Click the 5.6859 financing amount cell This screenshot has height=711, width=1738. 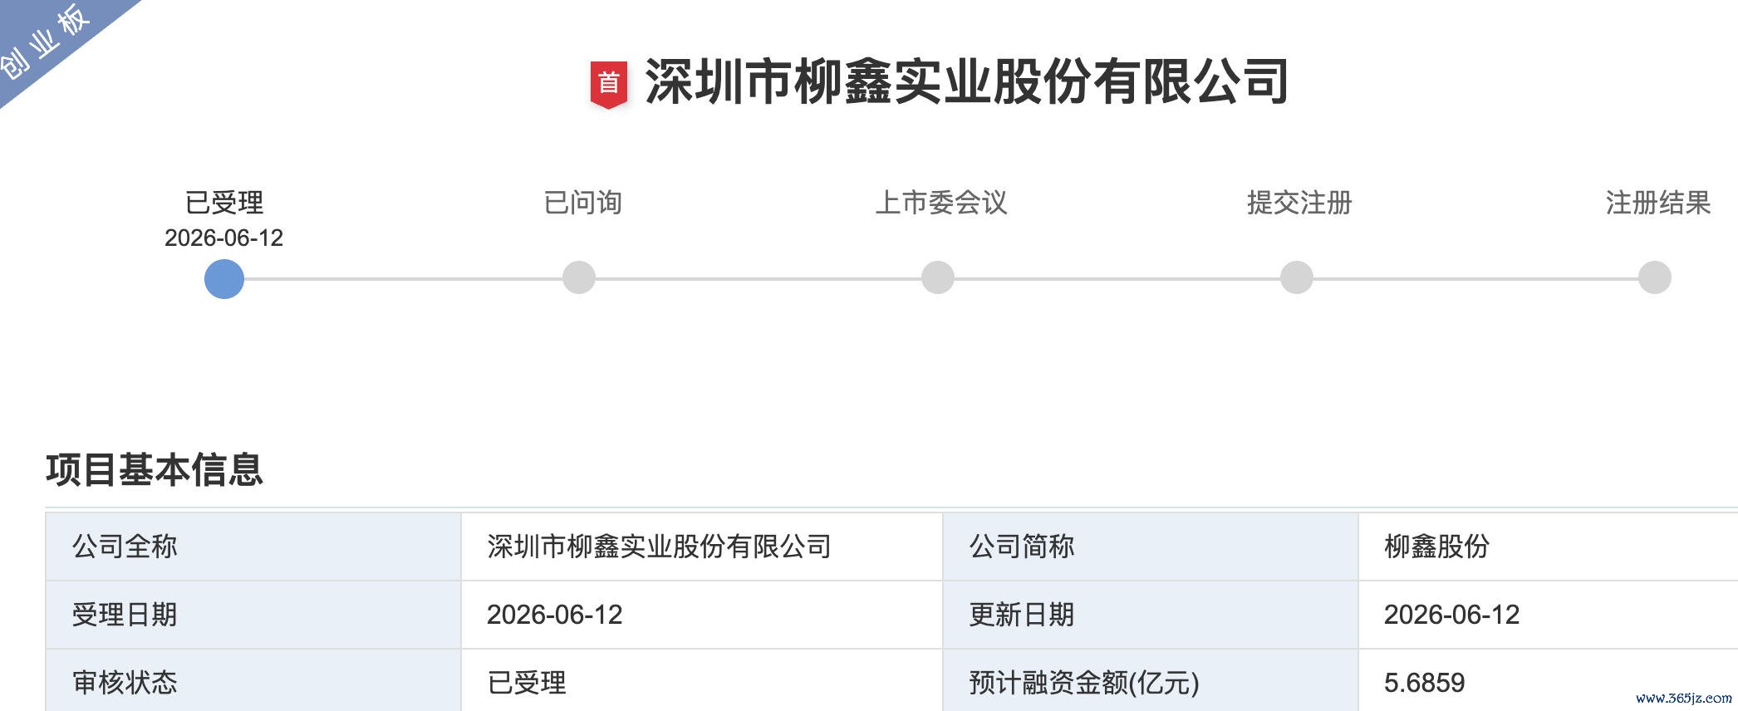coord(1548,683)
